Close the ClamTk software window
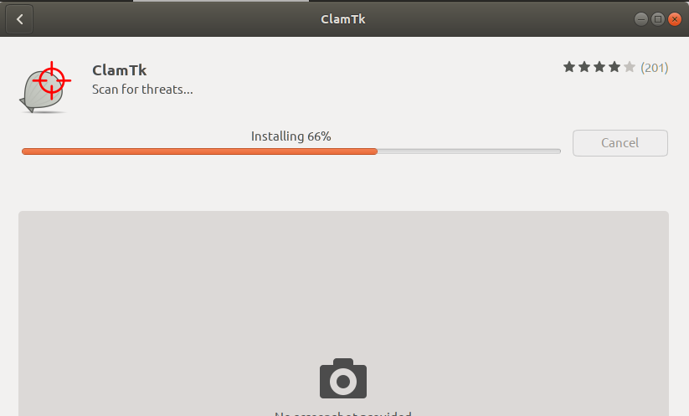The height and width of the screenshot is (416, 689). [675, 19]
